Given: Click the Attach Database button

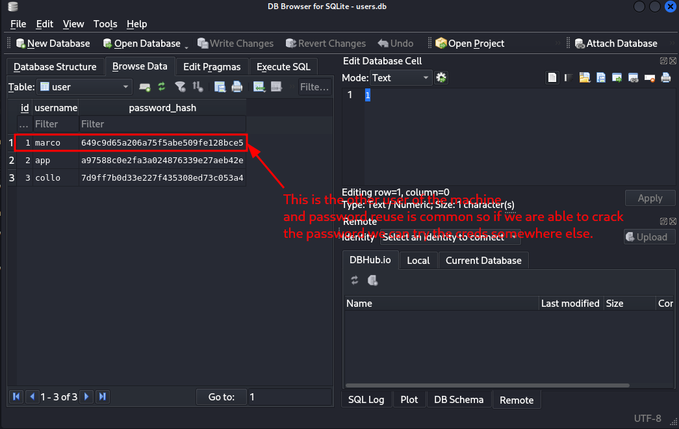Looking at the screenshot, I should [615, 44].
